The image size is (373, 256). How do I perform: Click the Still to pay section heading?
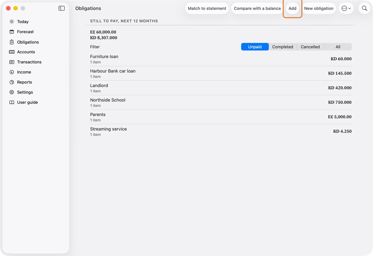pyautogui.click(x=124, y=21)
